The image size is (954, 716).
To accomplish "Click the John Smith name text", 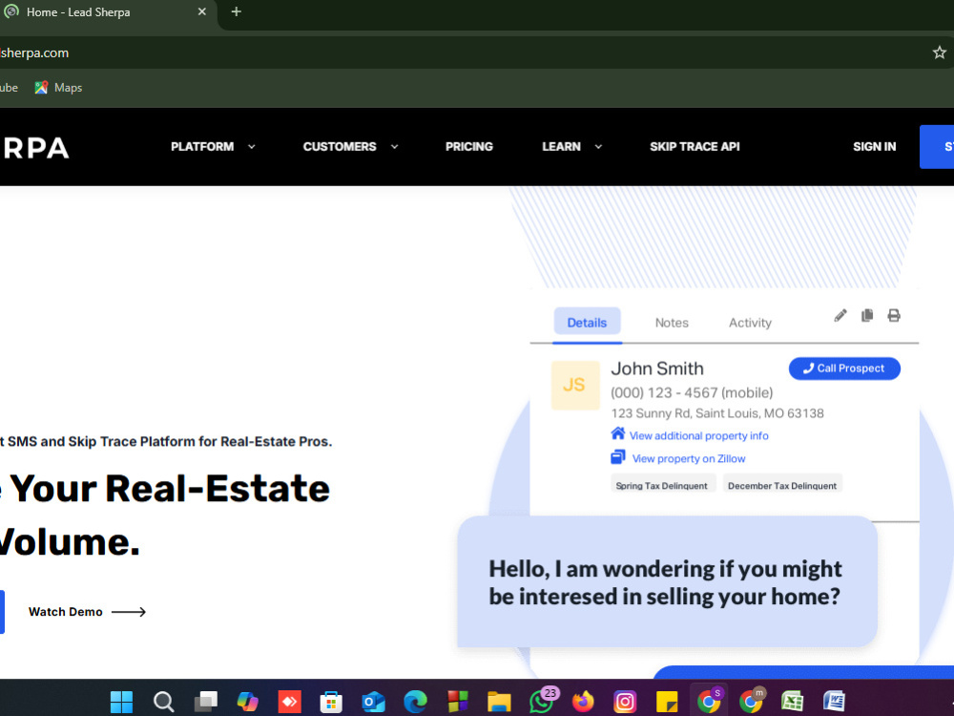I will tap(657, 369).
